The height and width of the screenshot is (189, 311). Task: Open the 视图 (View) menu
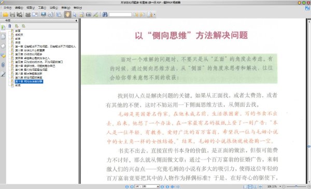(31, 8)
